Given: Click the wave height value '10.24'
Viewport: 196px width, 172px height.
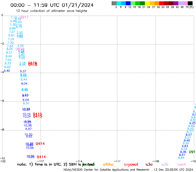Looking at the screenshot, I should pyautogui.click(x=27, y=116).
